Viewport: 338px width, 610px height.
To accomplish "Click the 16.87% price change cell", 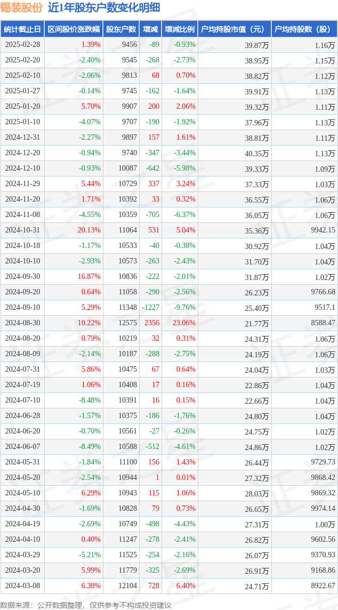I will 90,276.
